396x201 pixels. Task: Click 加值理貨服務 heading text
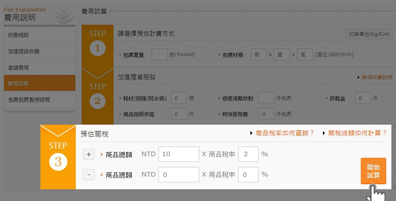coord(136,77)
